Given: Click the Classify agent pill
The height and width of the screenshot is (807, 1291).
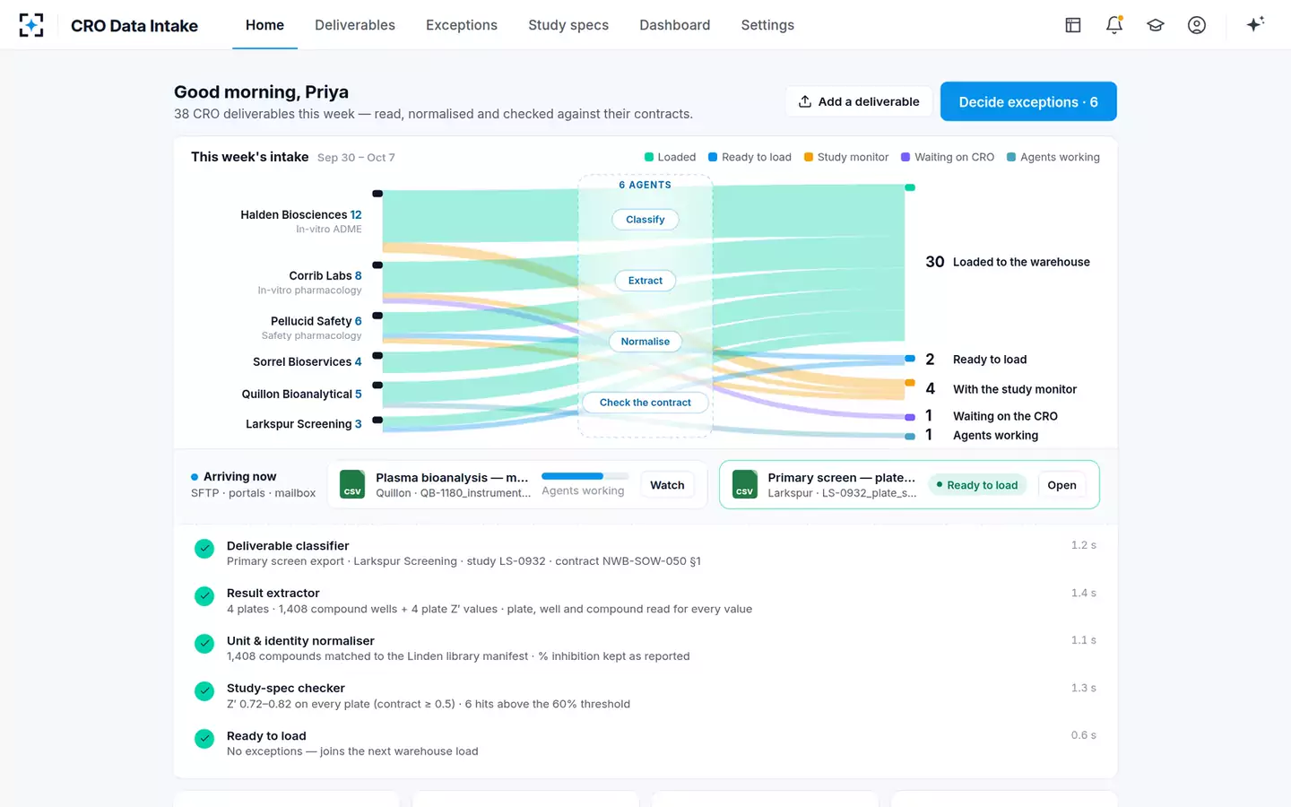Looking at the screenshot, I should point(645,220).
